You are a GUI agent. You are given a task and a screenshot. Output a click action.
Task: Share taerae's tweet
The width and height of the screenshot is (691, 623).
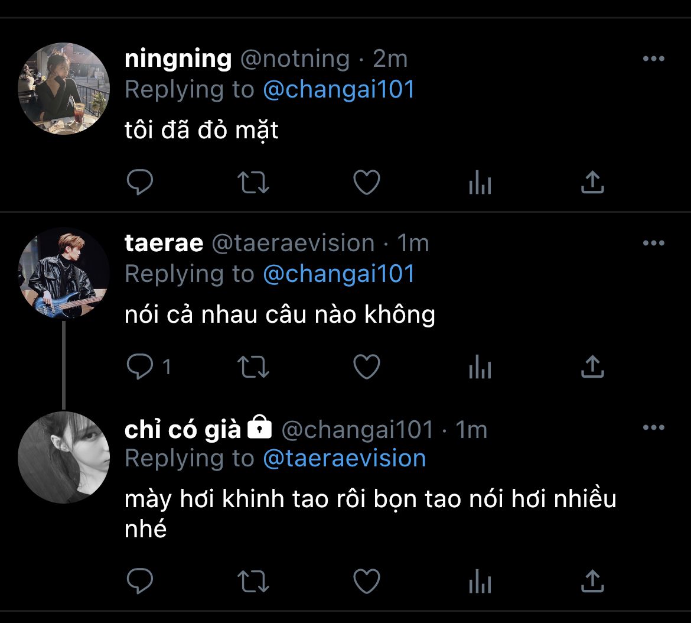pos(592,367)
